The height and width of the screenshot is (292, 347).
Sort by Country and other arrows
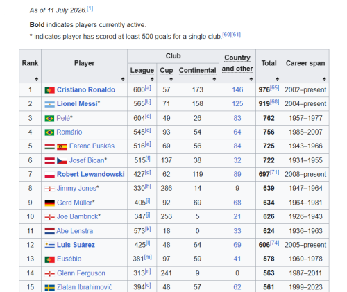coord(251,79)
